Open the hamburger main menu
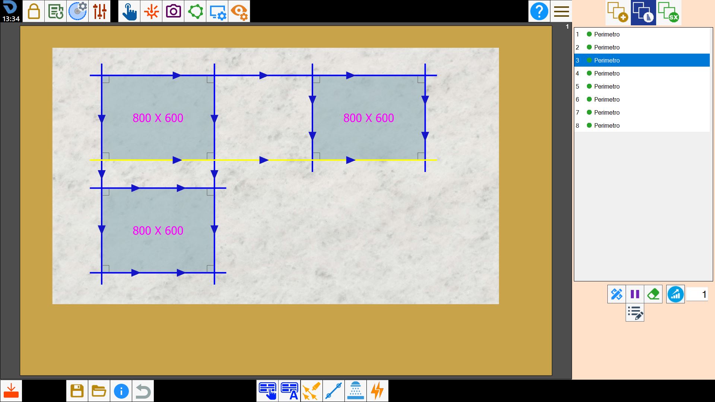 tap(561, 11)
